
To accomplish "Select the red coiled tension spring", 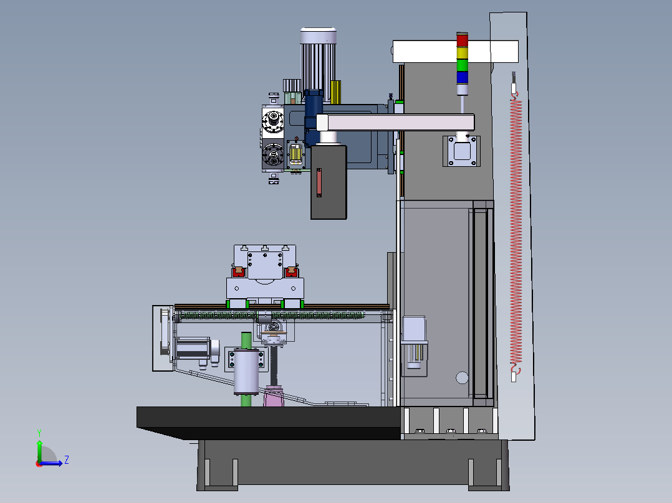I will tap(516, 232).
